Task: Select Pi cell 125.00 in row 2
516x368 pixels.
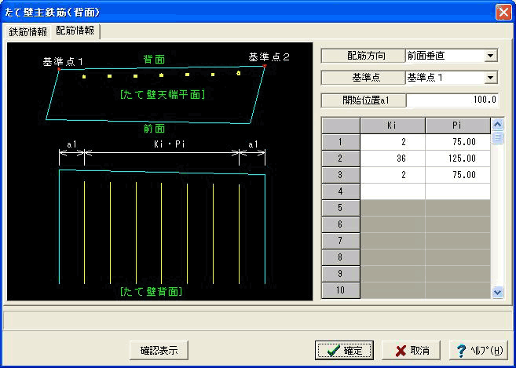Action: click(x=458, y=158)
